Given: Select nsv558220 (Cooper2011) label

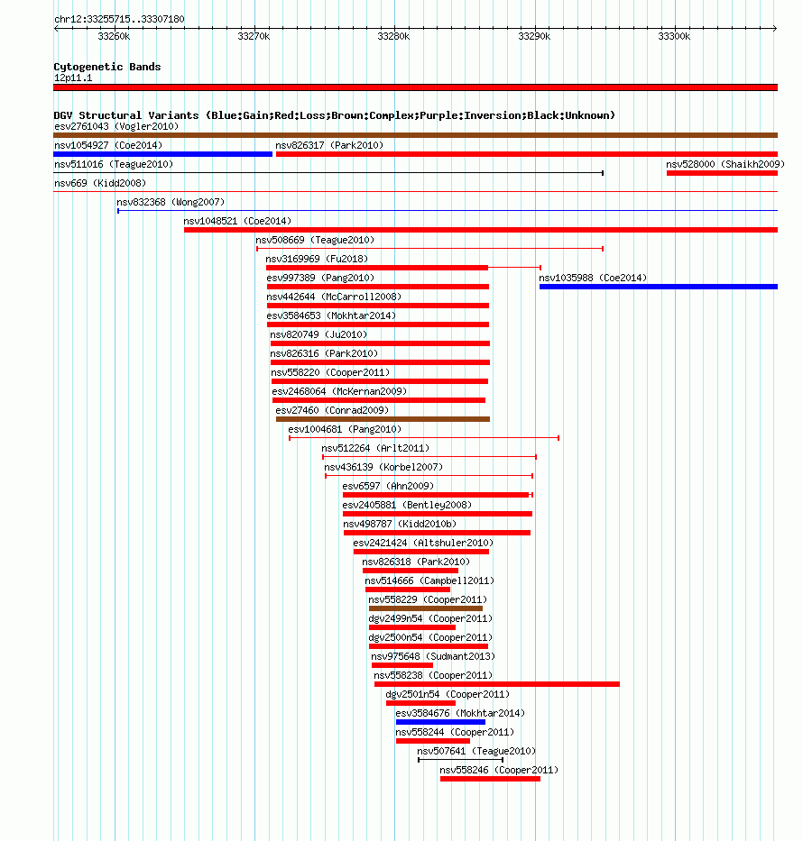Looking at the screenshot, I should point(330,373).
